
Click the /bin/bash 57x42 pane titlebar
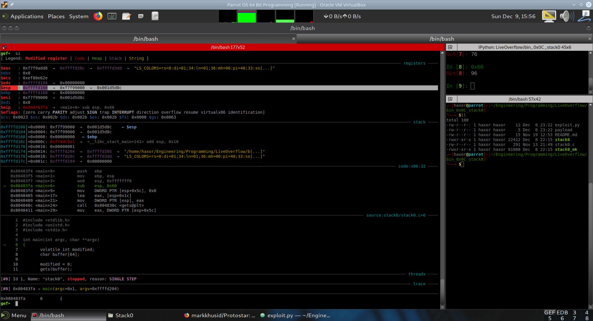pyautogui.click(x=525, y=99)
